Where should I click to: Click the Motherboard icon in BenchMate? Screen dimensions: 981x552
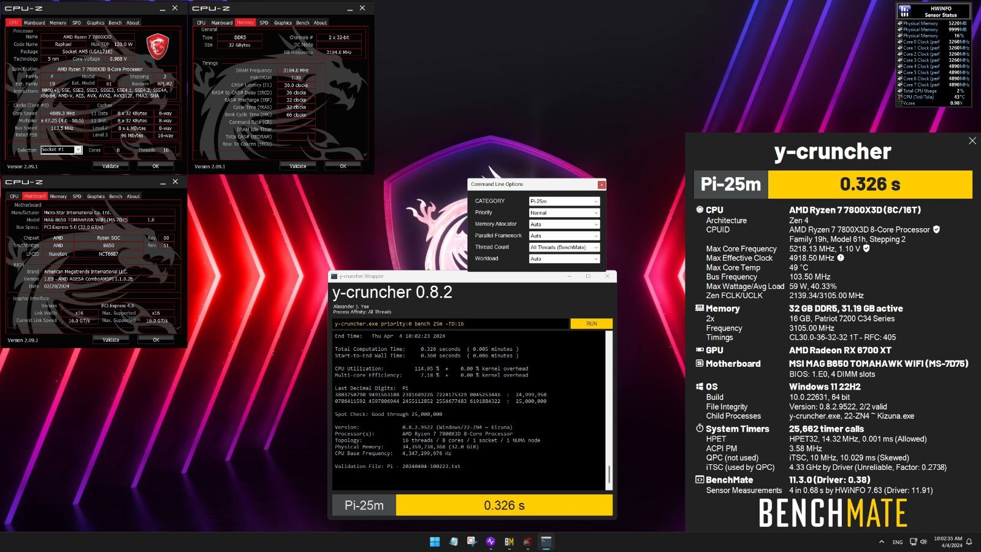point(700,363)
